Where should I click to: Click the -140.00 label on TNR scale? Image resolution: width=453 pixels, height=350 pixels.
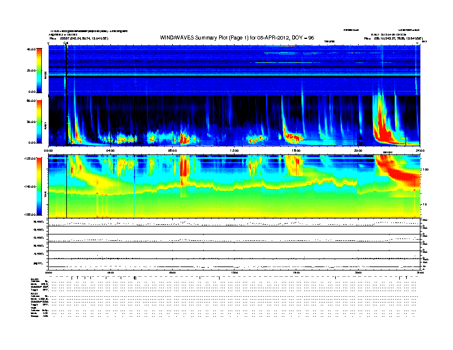click(30, 186)
